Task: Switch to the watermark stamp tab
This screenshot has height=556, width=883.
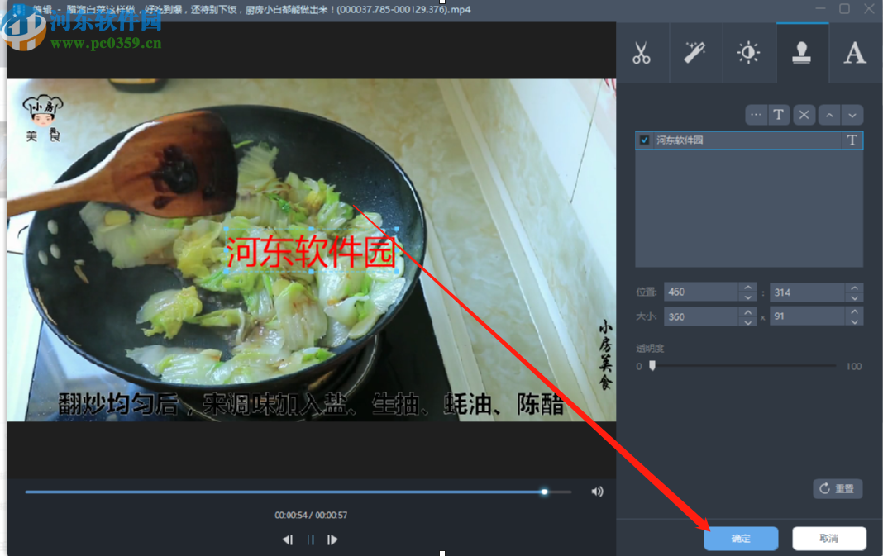Action: (x=803, y=52)
